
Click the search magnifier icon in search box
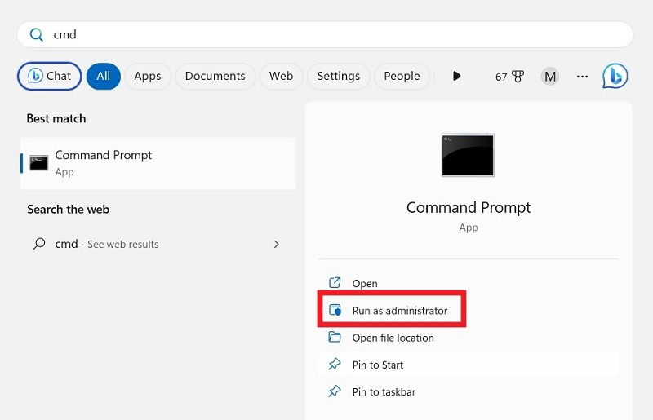click(36, 34)
